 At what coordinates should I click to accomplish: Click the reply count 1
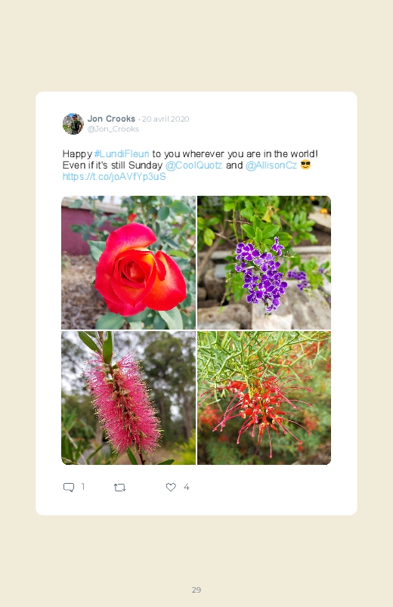(x=83, y=487)
